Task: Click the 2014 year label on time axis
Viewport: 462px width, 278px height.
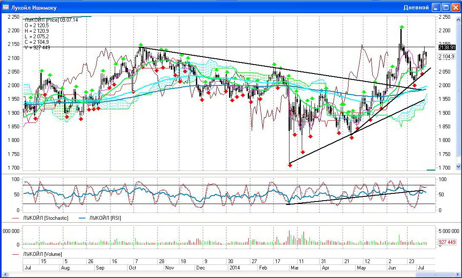Action: coord(235,268)
